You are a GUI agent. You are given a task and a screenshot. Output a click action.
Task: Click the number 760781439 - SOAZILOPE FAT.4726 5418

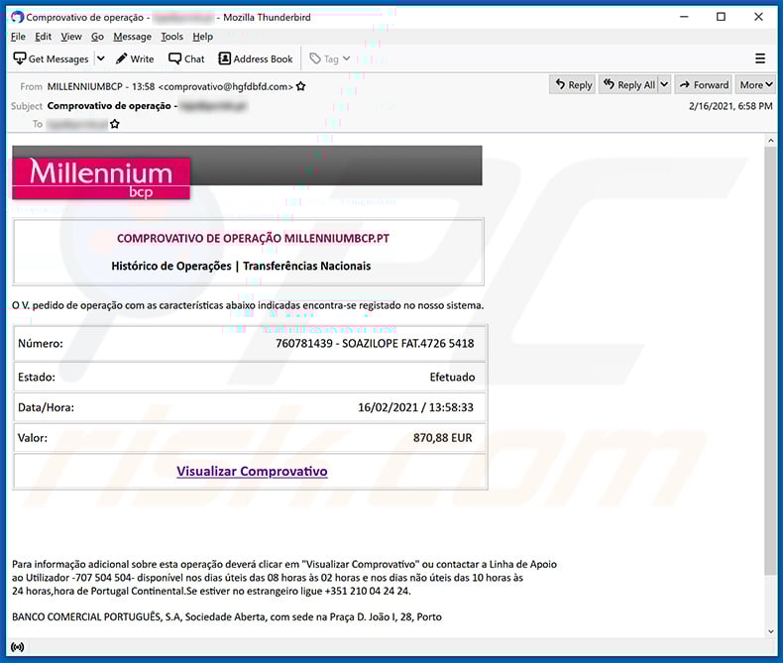pyautogui.click(x=375, y=344)
